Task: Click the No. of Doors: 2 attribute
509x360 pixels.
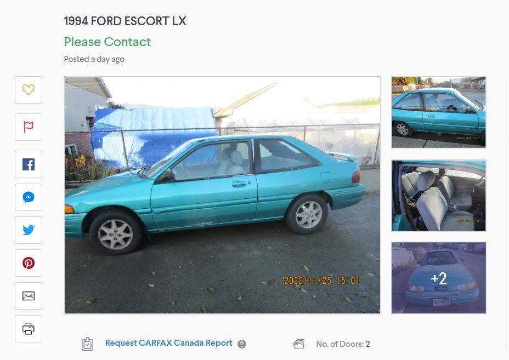Action: [x=343, y=344]
